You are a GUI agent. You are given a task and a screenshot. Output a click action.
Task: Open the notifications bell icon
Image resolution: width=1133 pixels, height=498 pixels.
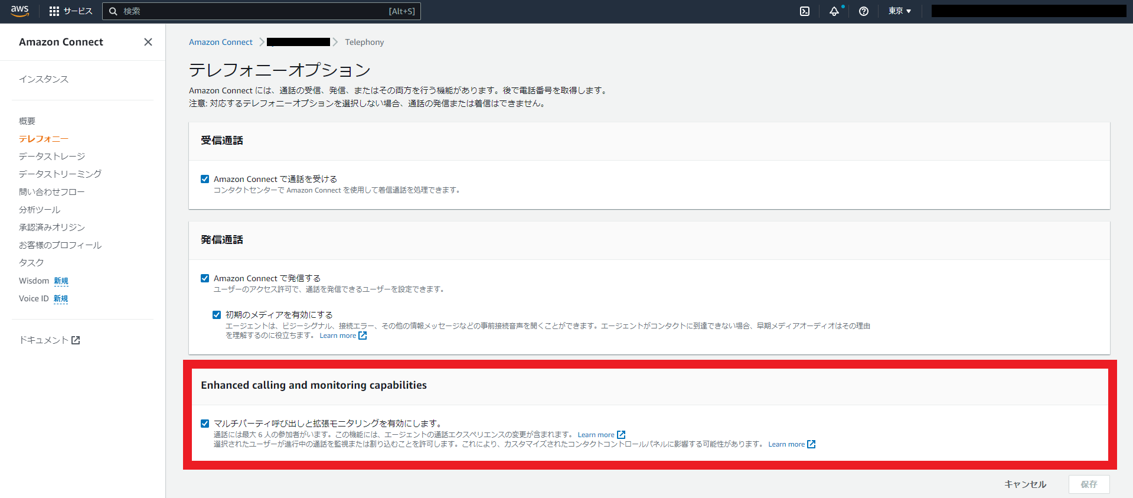coord(834,11)
